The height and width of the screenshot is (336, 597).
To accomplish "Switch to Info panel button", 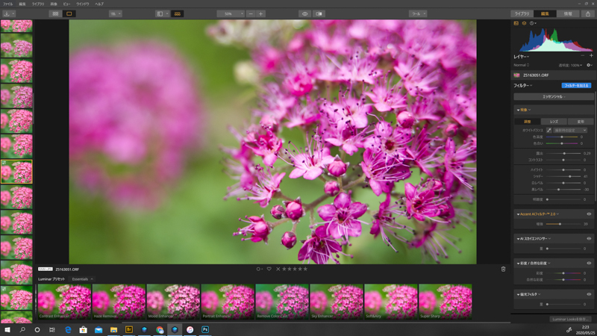I will point(568,13).
